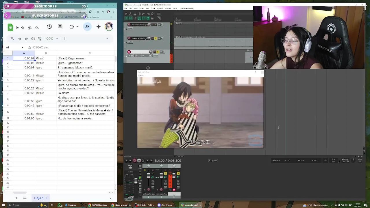Click REAPER transport record button
The height and width of the screenshot is (208, 370).
point(135,160)
